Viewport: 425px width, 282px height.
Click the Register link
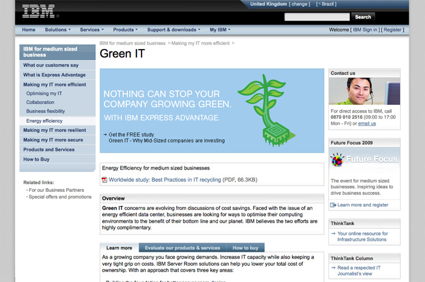point(392,30)
